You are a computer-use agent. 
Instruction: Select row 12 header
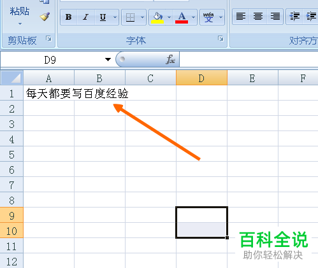[11, 261]
